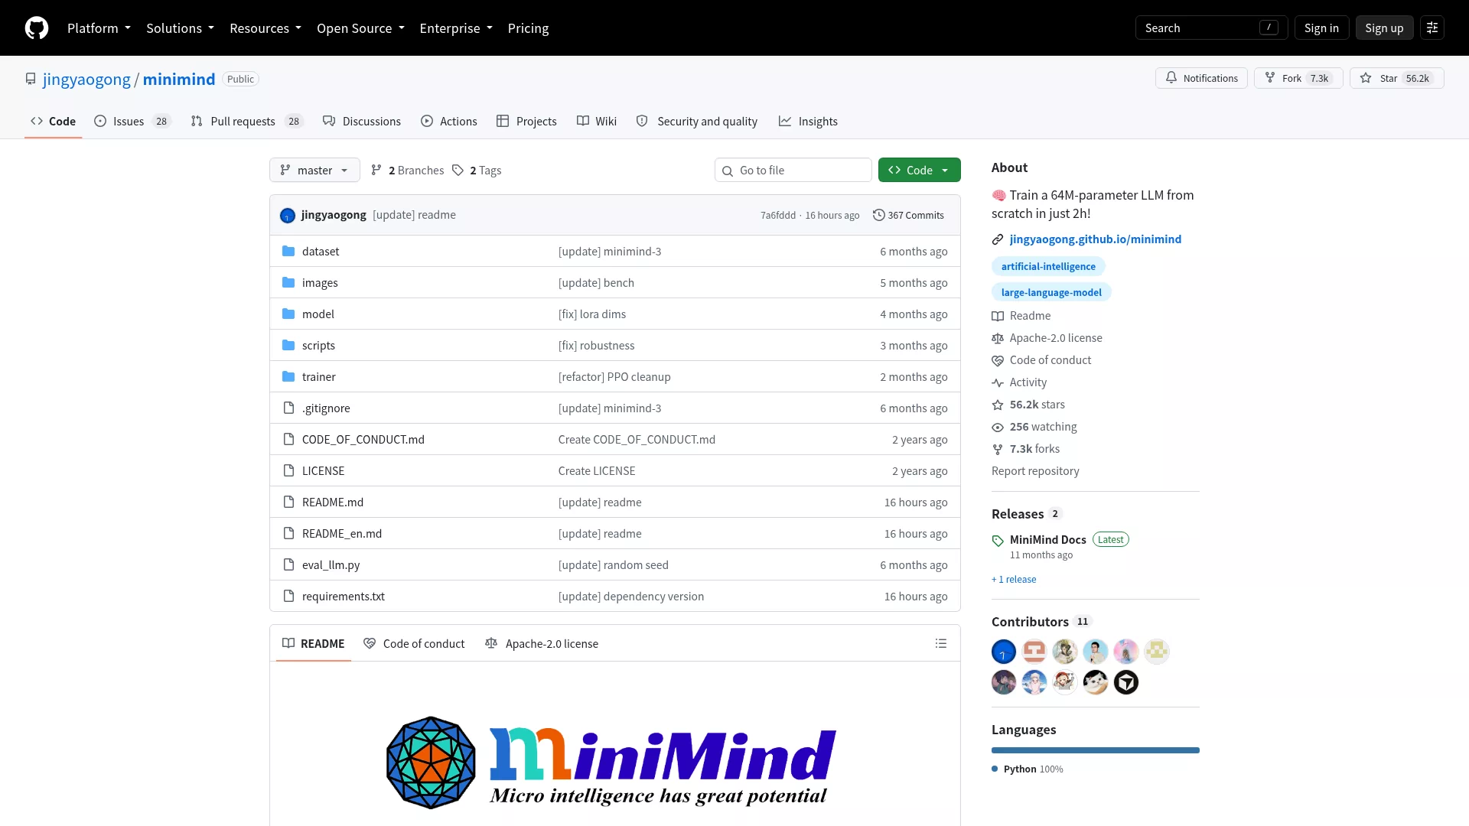Click the Activity pulse icon

(x=998, y=383)
